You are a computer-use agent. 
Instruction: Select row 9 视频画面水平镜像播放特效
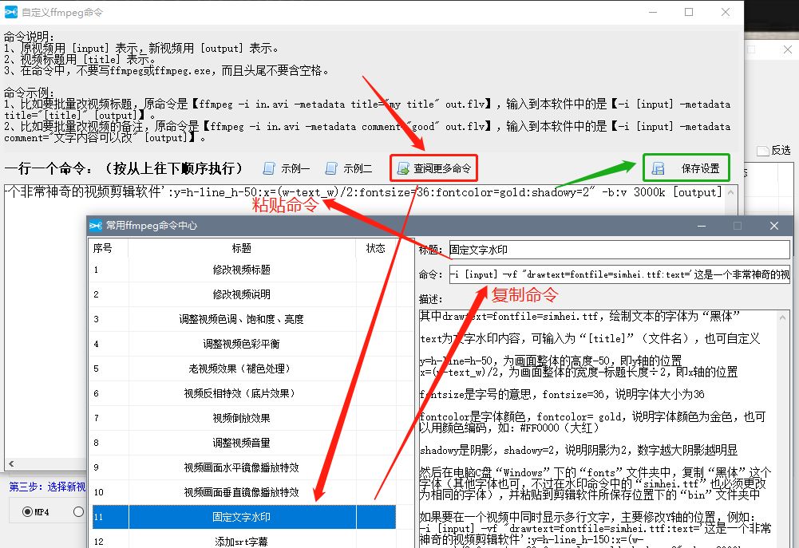pyautogui.click(x=243, y=467)
